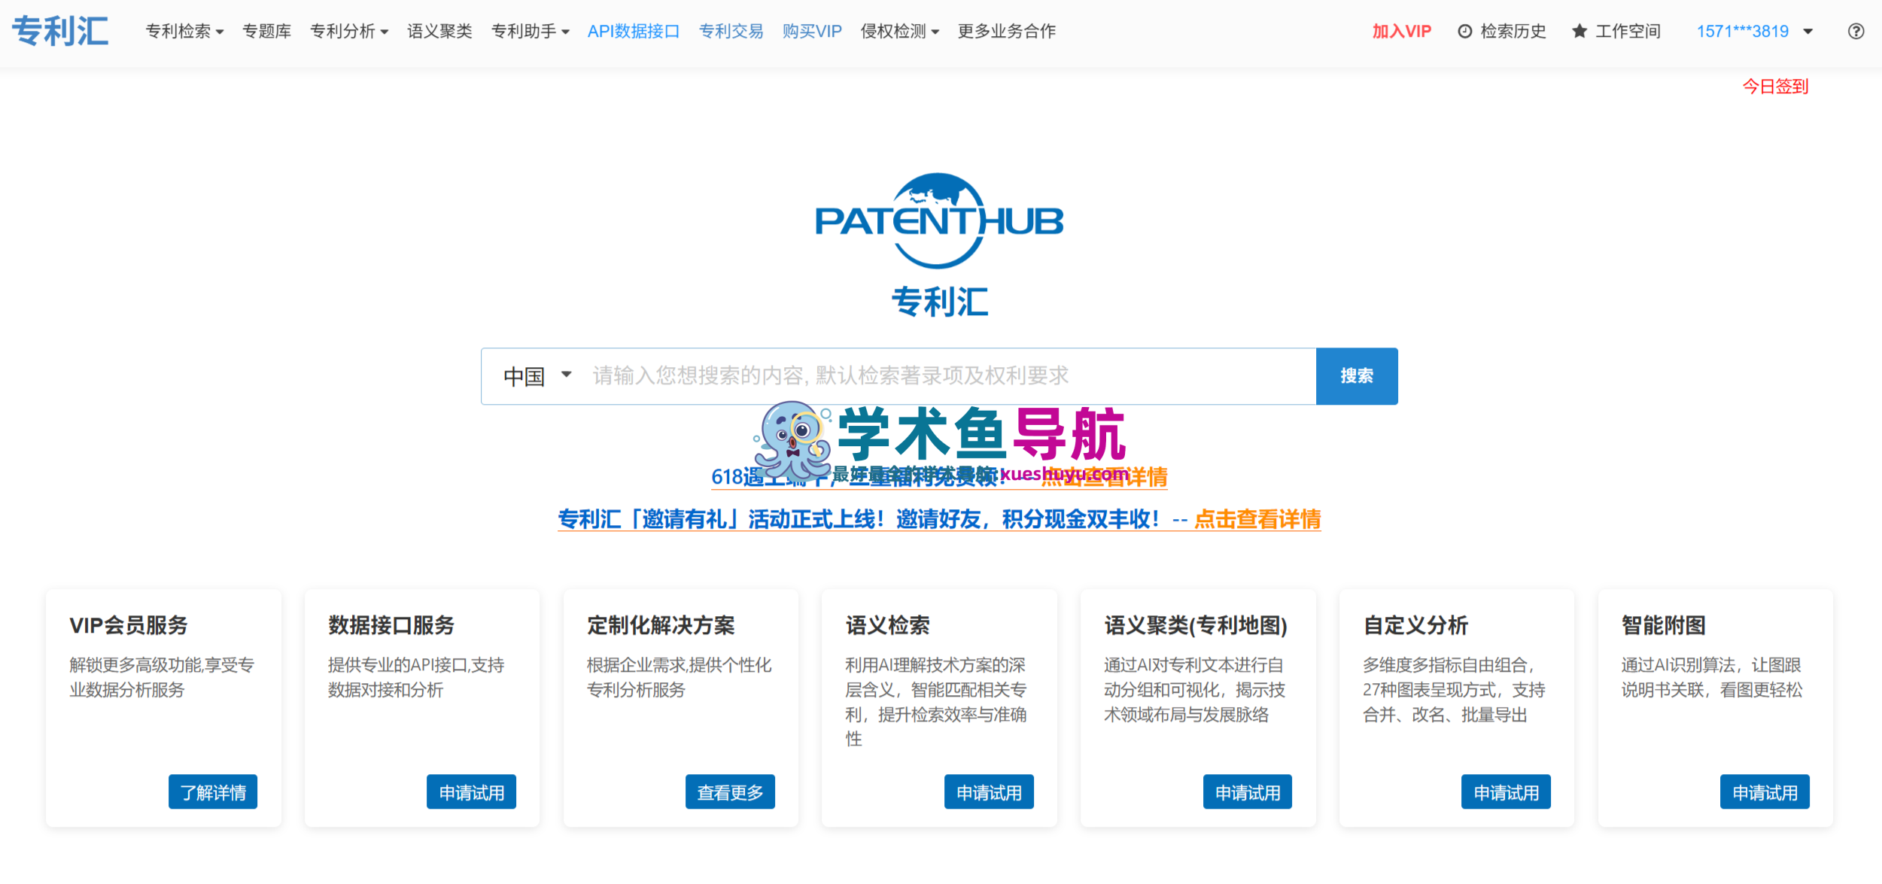Click 申请试用 on 智能附图 card
The image size is (1882, 884).
click(1765, 792)
